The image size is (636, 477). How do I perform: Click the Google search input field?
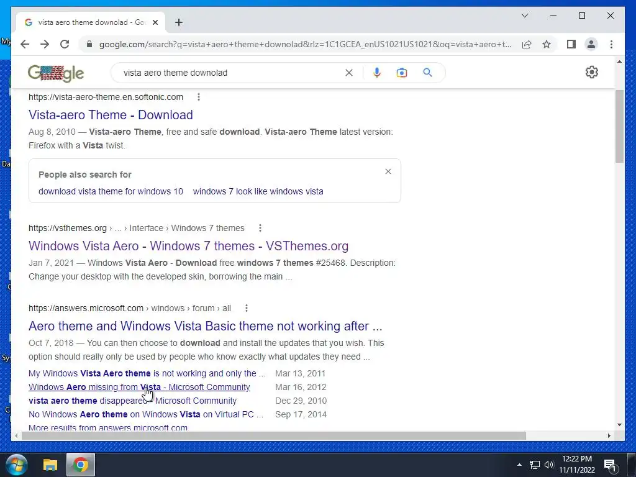[231, 73]
